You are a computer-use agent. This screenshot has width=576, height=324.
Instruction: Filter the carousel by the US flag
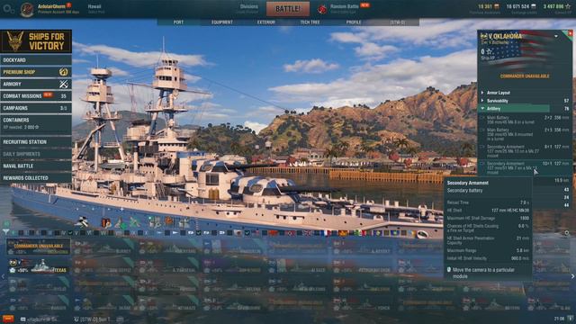255,232
